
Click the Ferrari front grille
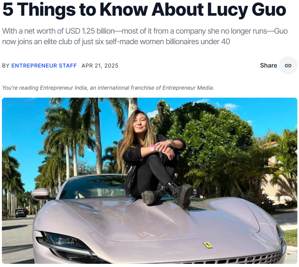pyautogui.click(x=229, y=259)
